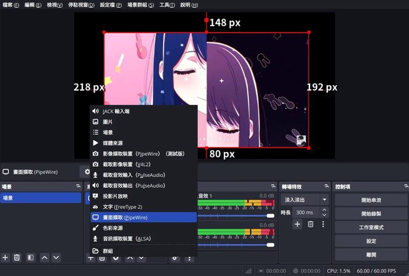Delete the transition using its trash icon
Screen dimensions: 409x276
pyautogui.click(x=311, y=224)
